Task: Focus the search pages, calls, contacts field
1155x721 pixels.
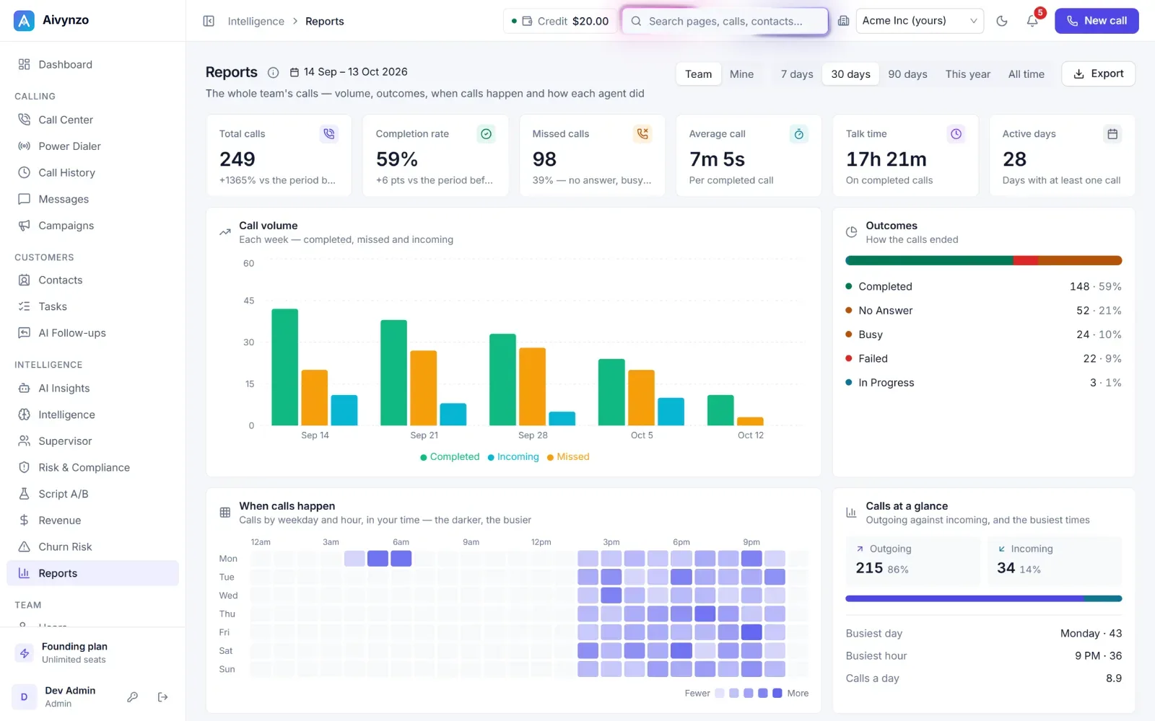Action: pos(725,21)
